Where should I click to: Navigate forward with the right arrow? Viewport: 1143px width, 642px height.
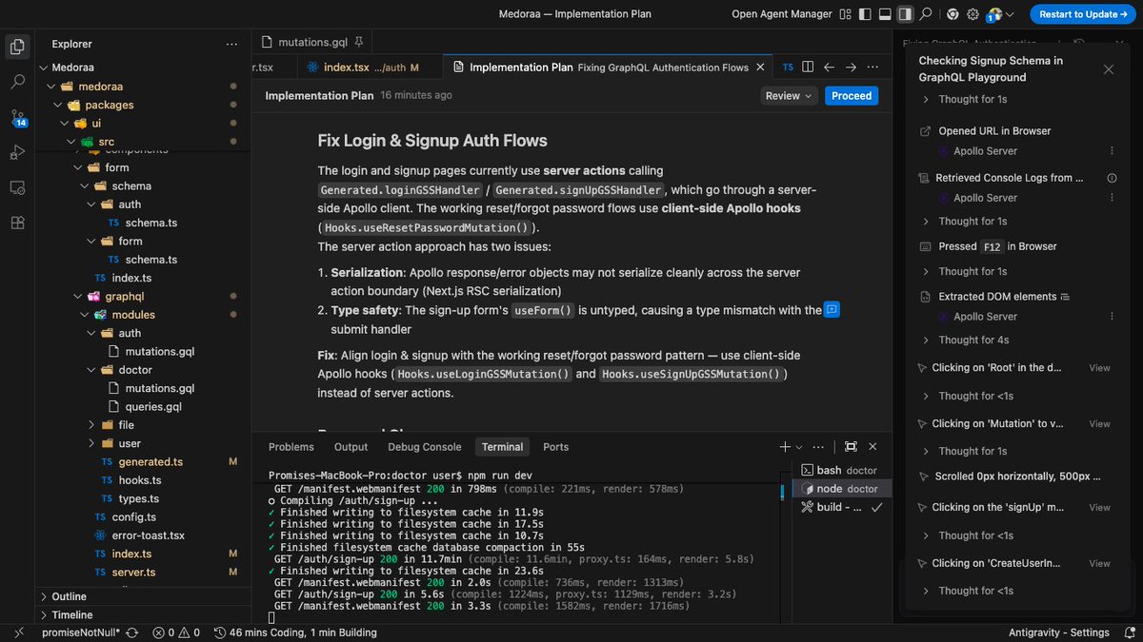(851, 68)
